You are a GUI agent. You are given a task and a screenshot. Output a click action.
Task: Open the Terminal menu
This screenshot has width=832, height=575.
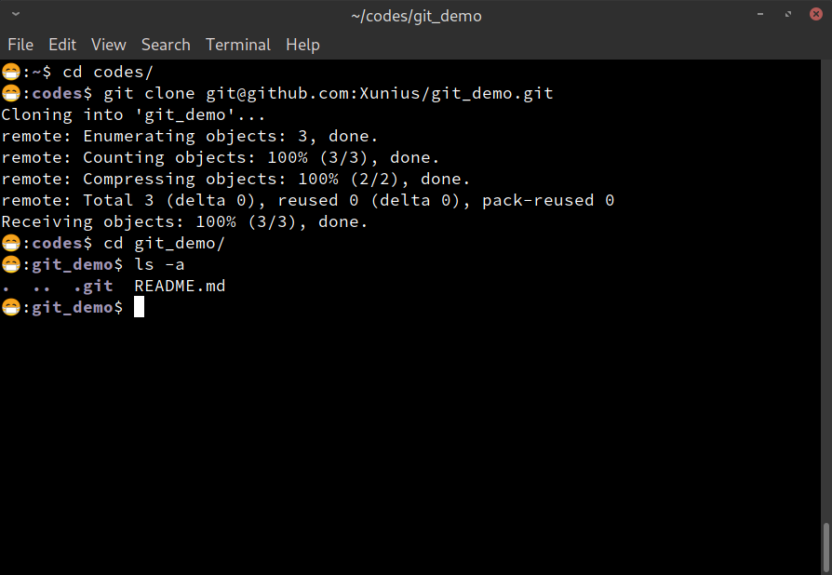point(237,45)
